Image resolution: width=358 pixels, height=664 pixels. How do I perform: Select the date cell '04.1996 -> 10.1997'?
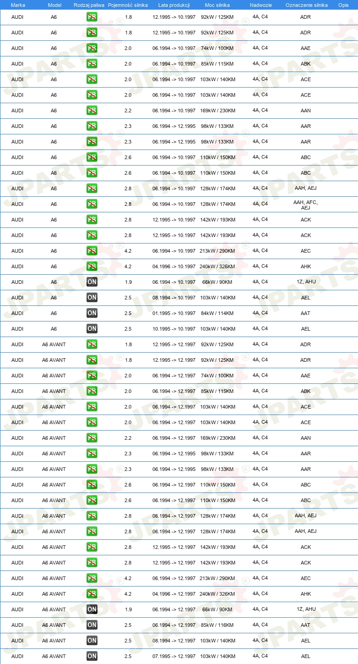[174, 266]
